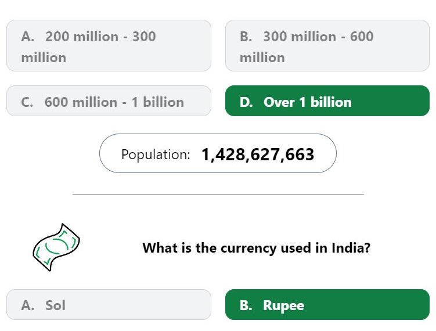
Task: Click the India currency question text
Action: [x=257, y=247]
